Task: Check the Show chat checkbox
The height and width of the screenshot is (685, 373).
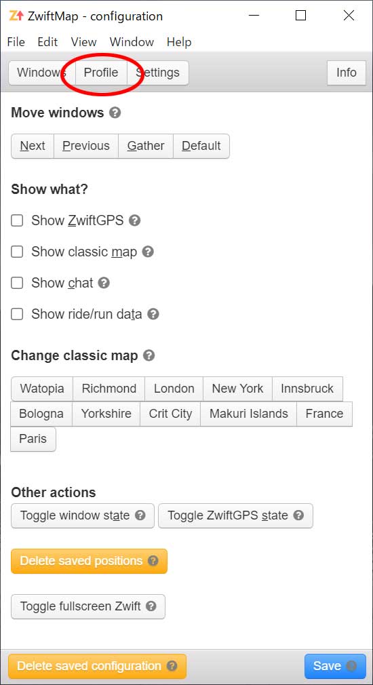Action: pyautogui.click(x=17, y=283)
